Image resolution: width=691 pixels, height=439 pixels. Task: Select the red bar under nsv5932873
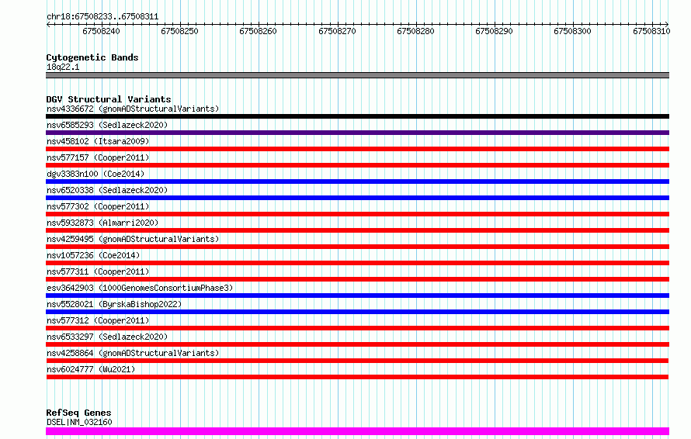[357, 230]
